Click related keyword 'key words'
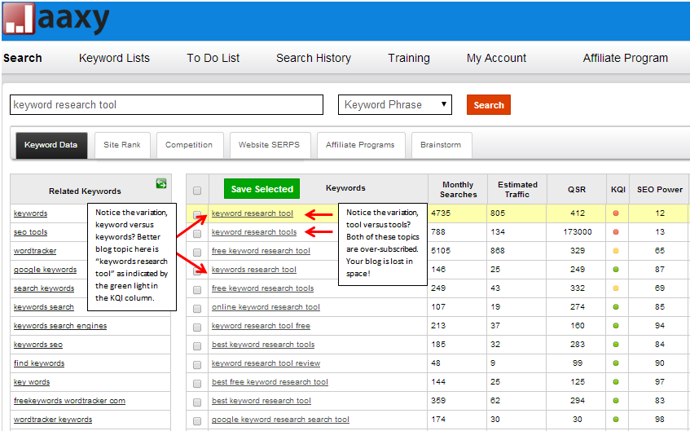 click(x=32, y=382)
